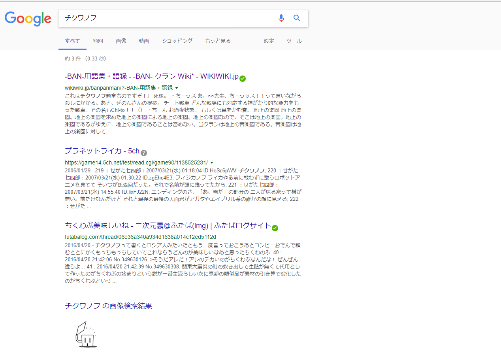501x357 pixels.
Task: Click the futabalog.com/thread URL text
Action: click(140, 237)
